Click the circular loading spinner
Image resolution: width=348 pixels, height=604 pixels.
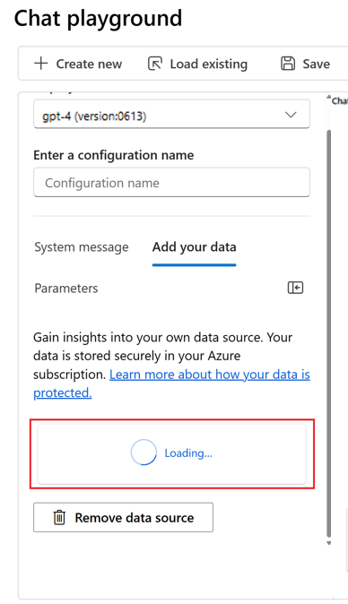coord(144,453)
